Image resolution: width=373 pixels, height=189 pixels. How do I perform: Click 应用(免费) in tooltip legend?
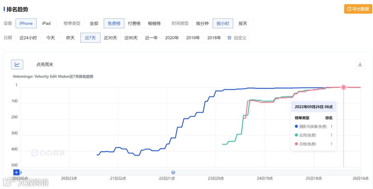pyautogui.click(x=308, y=135)
